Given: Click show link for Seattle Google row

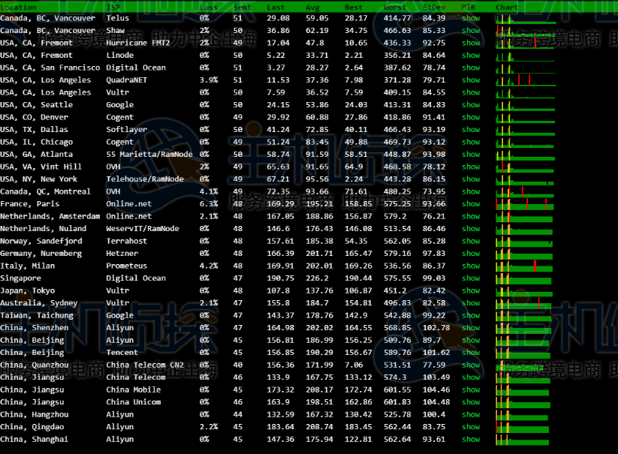Looking at the screenshot, I should [x=471, y=105].
